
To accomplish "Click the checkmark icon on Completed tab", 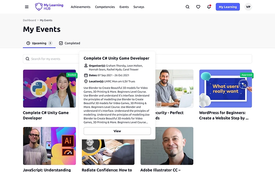I will pos(61,43).
